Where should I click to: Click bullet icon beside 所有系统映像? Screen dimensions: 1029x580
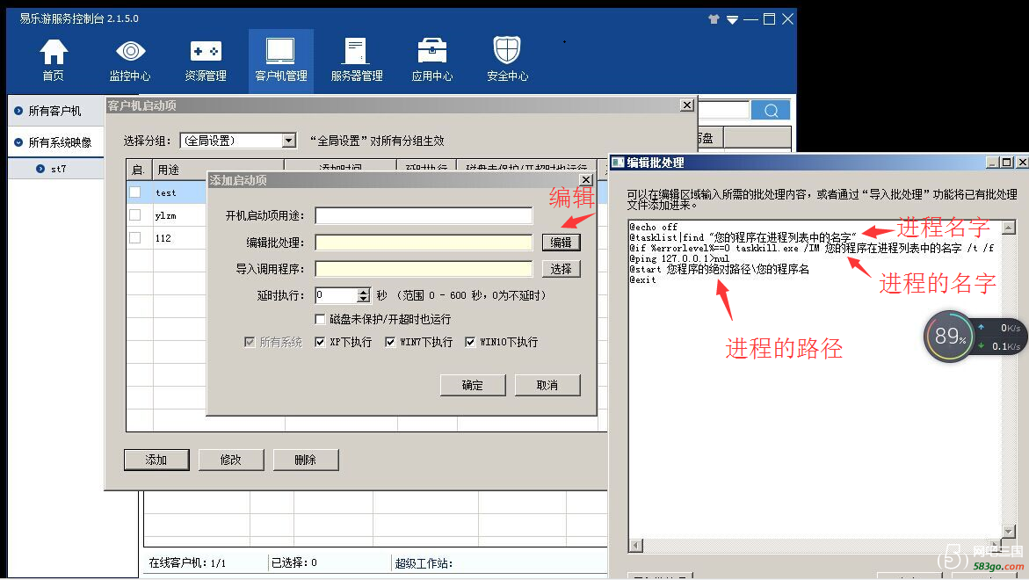18,142
